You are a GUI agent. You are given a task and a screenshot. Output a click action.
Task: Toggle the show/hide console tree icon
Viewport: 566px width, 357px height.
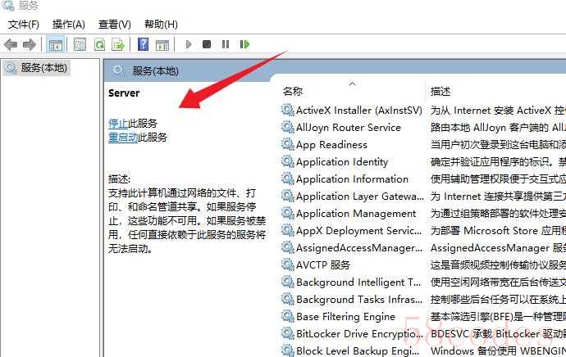pos(56,44)
